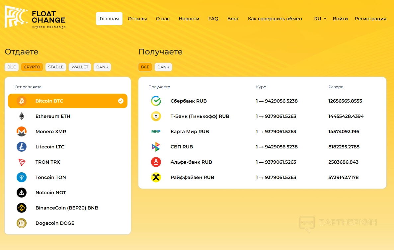Click the Т-Банк yellow icon

coord(156,116)
